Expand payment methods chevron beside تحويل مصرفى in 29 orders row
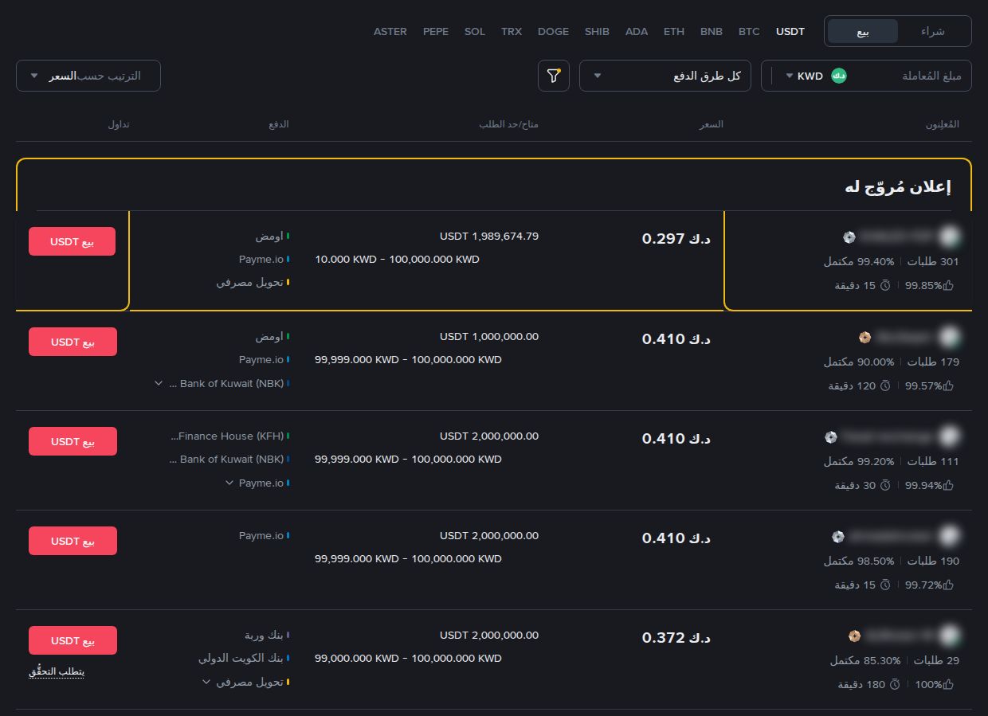The height and width of the screenshot is (716, 988). 206,682
